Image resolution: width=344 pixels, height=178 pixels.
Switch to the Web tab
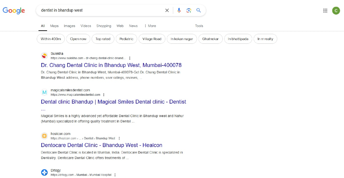coord(120,26)
